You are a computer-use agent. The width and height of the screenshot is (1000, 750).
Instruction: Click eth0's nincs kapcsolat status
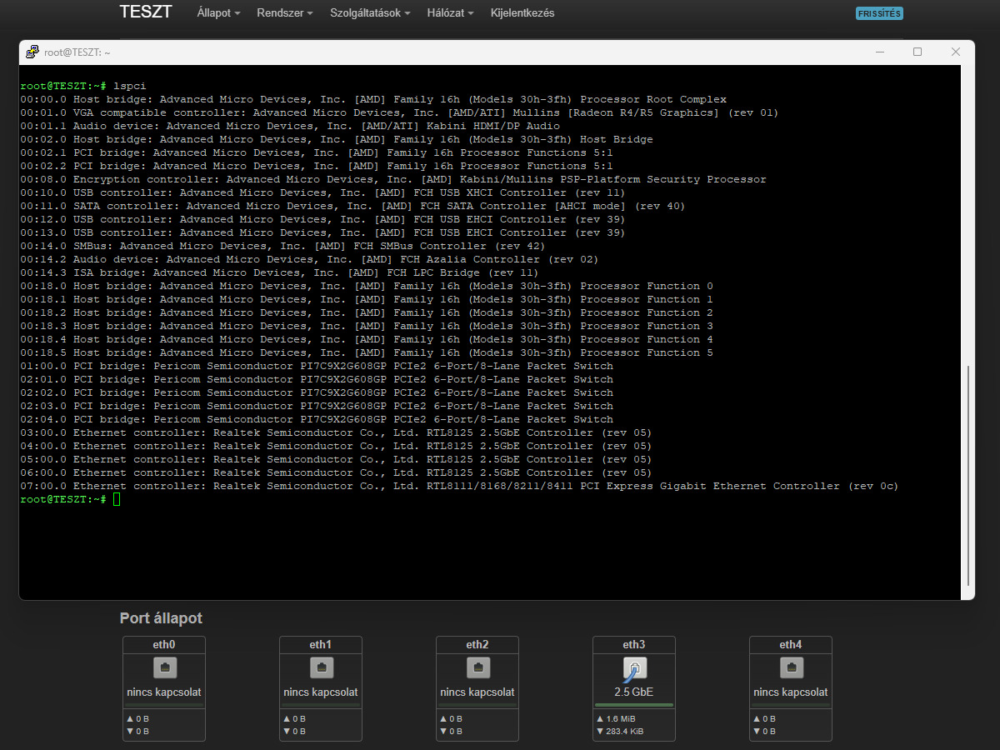[x=164, y=692]
